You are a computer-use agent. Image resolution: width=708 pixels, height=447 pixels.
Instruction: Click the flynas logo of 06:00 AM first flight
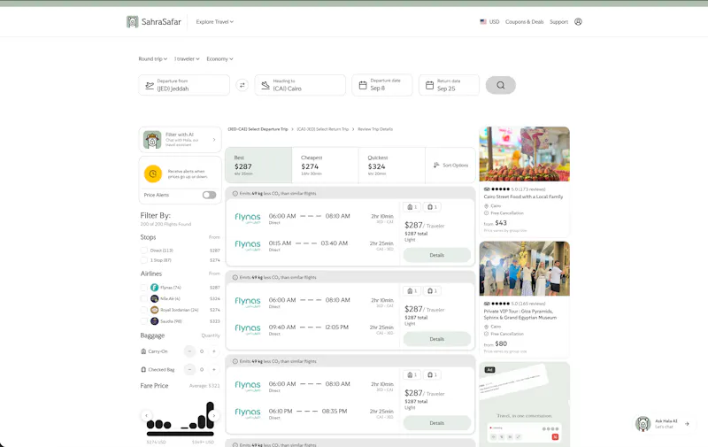(248, 218)
